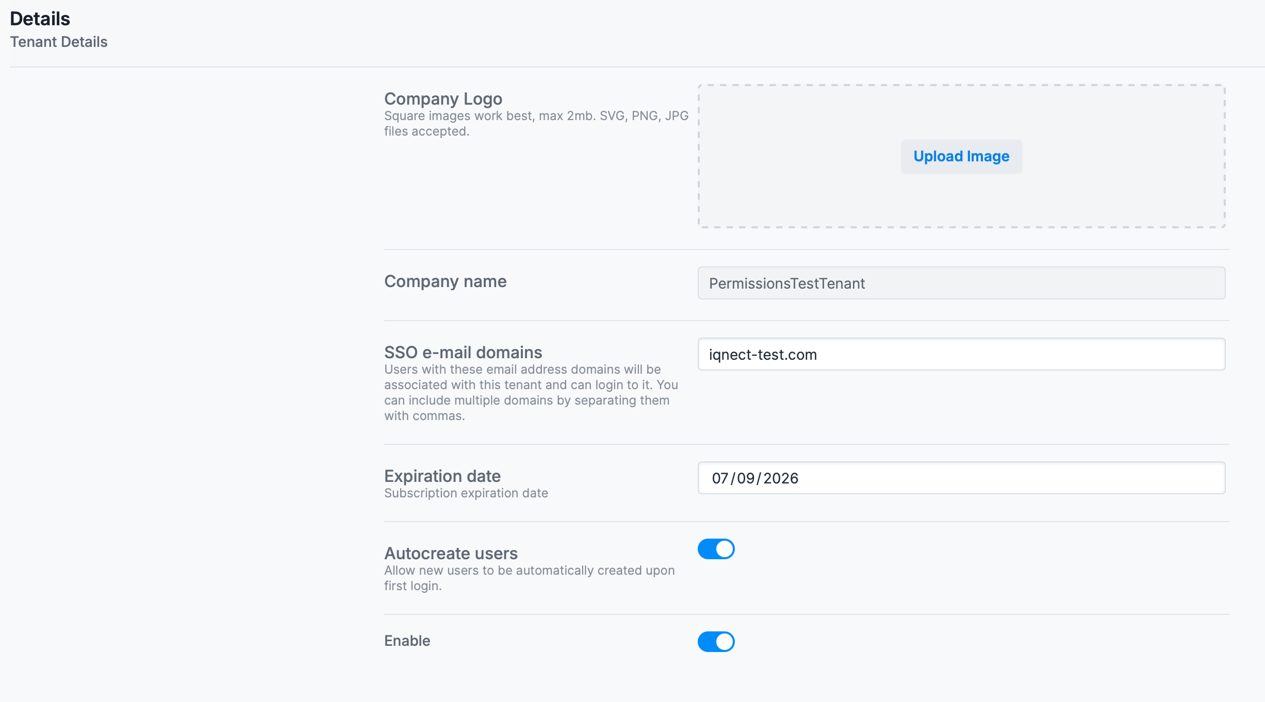Select the month segment 07 in expiration date
The height and width of the screenshot is (702, 1265).
[x=720, y=478]
